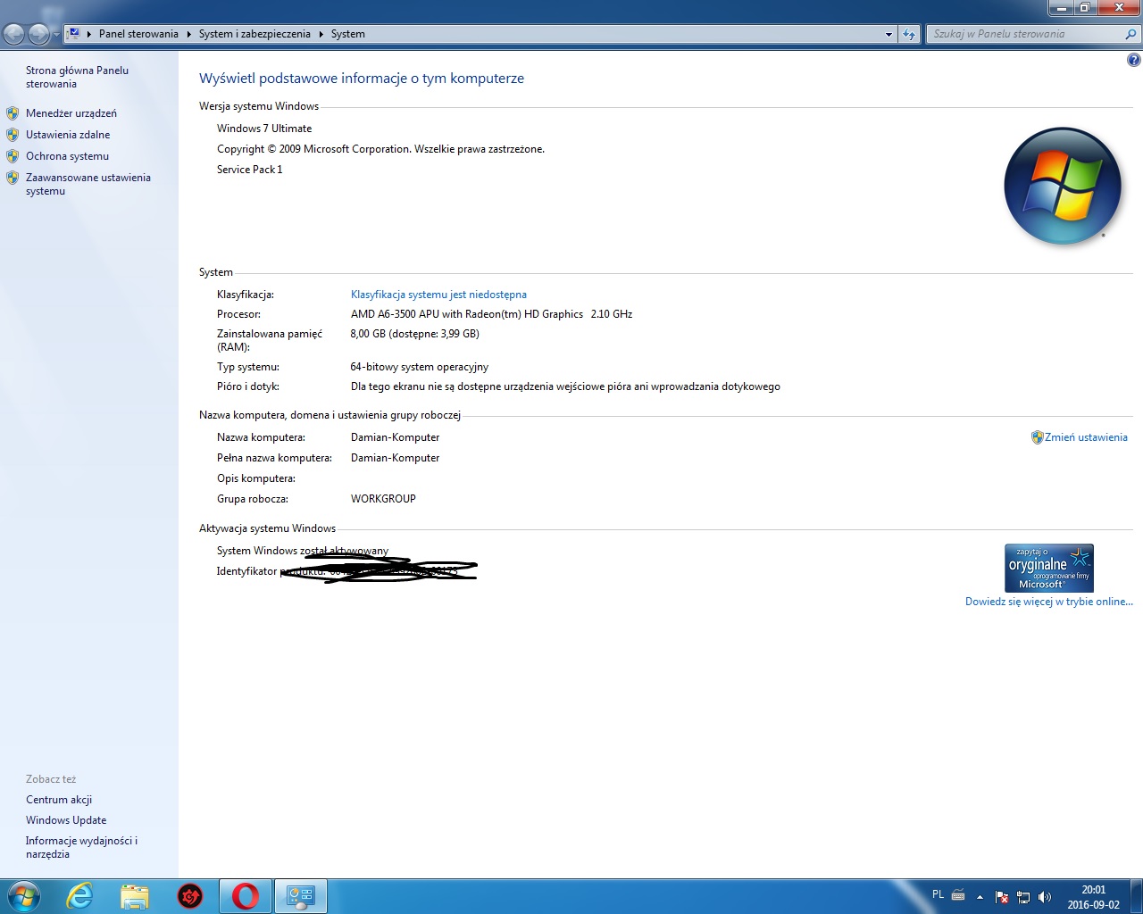
Task: Click Klasyfikacja systemu jest niedostępna link
Action: point(438,295)
